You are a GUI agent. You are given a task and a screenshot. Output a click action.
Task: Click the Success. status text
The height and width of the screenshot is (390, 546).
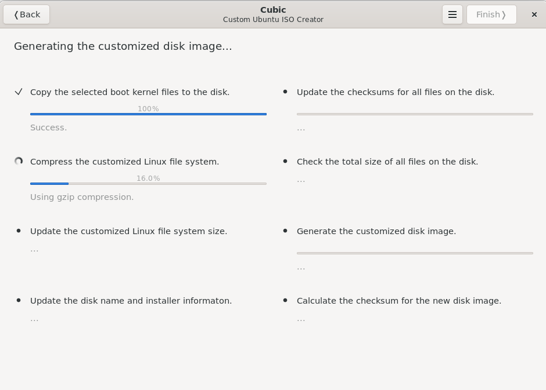click(x=48, y=127)
